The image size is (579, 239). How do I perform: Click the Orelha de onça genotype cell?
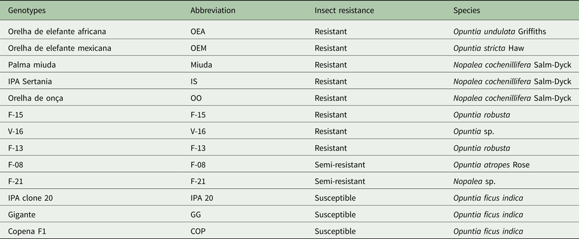pyautogui.click(x=35, y=98)
